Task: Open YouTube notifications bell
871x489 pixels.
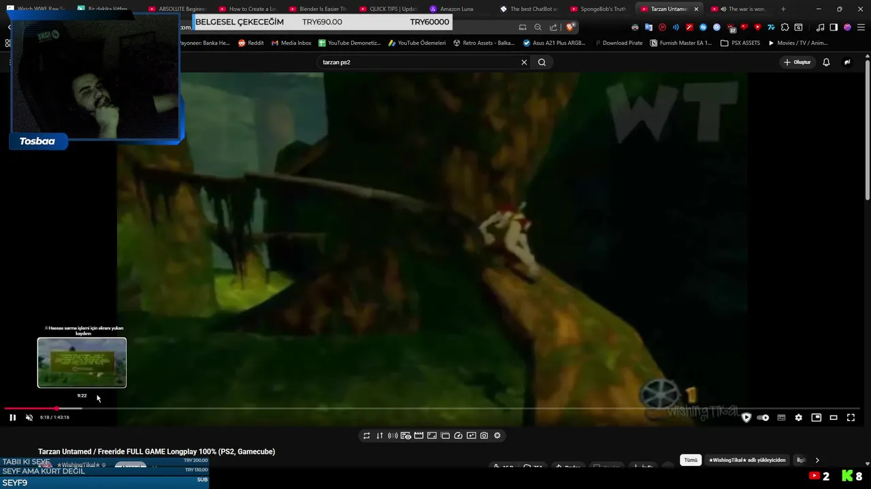Action: pos(826,62)
